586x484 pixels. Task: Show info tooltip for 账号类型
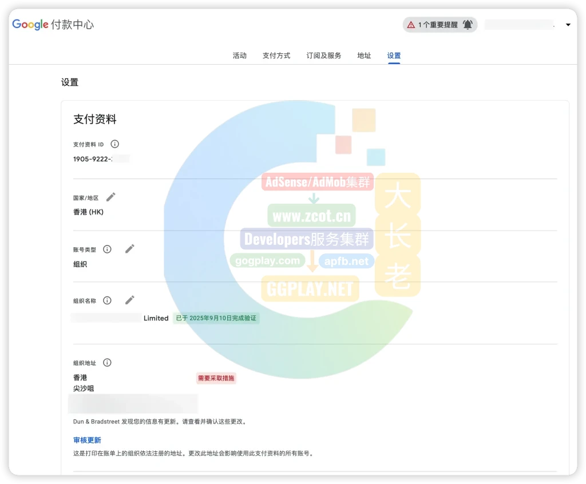(107, 249)
